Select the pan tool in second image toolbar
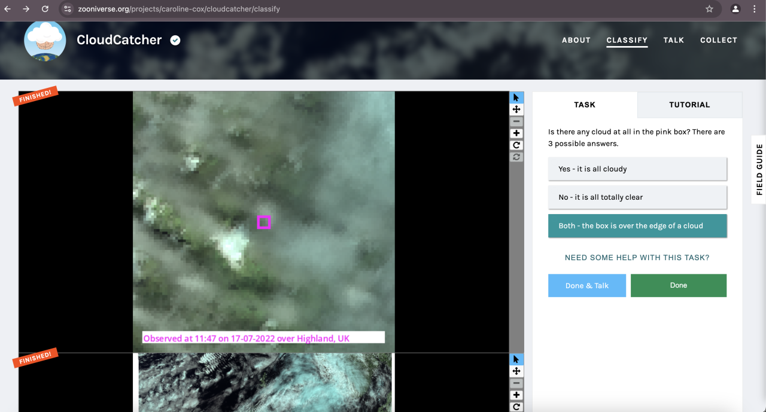This screenshot has width=766, height=412. pos(516,371)
